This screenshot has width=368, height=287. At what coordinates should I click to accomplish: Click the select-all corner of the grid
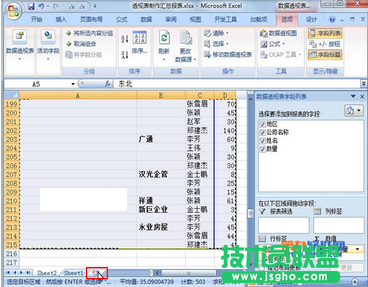tap(12, 95)
